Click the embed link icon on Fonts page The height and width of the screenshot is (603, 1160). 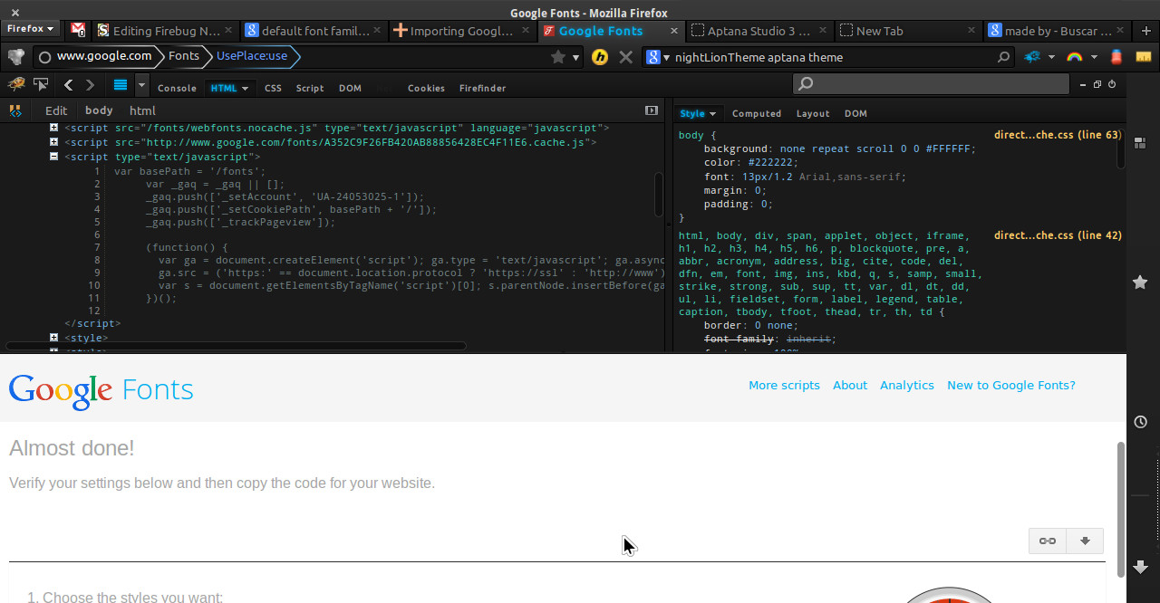pyautogui.click(x=1048, y=541)
